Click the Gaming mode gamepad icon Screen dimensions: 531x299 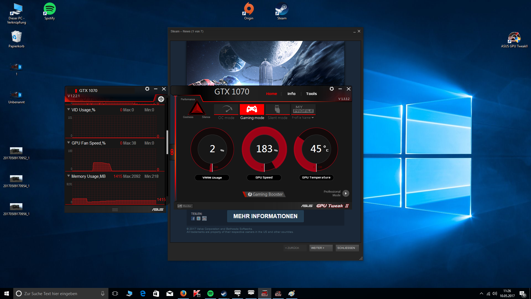[252, 109]
